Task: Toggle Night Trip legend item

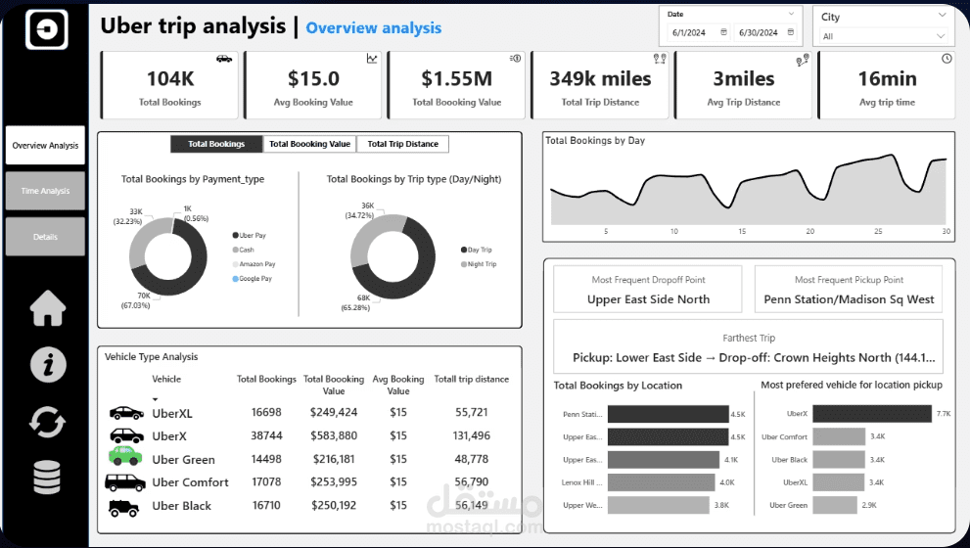Action: click(x=479, y=264)
